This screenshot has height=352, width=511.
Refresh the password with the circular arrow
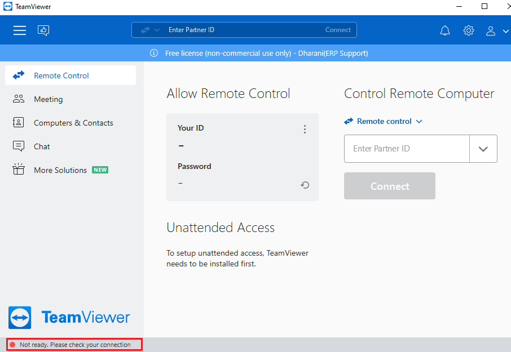pyautogui.click(x=305, y=185)
